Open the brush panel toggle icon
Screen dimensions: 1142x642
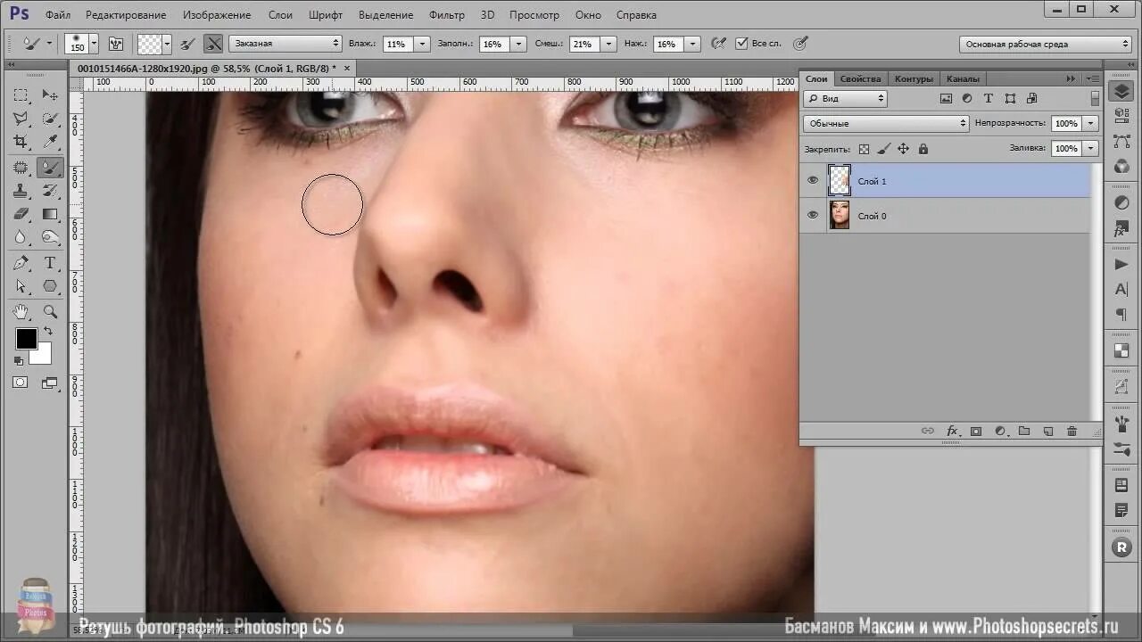coord(115,44)
